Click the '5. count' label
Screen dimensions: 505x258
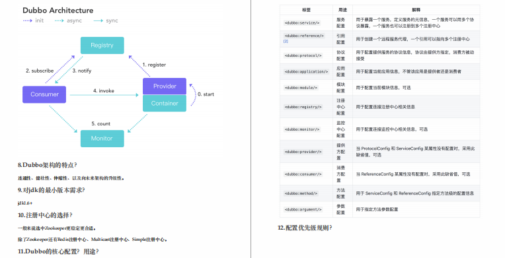(101, 123)
